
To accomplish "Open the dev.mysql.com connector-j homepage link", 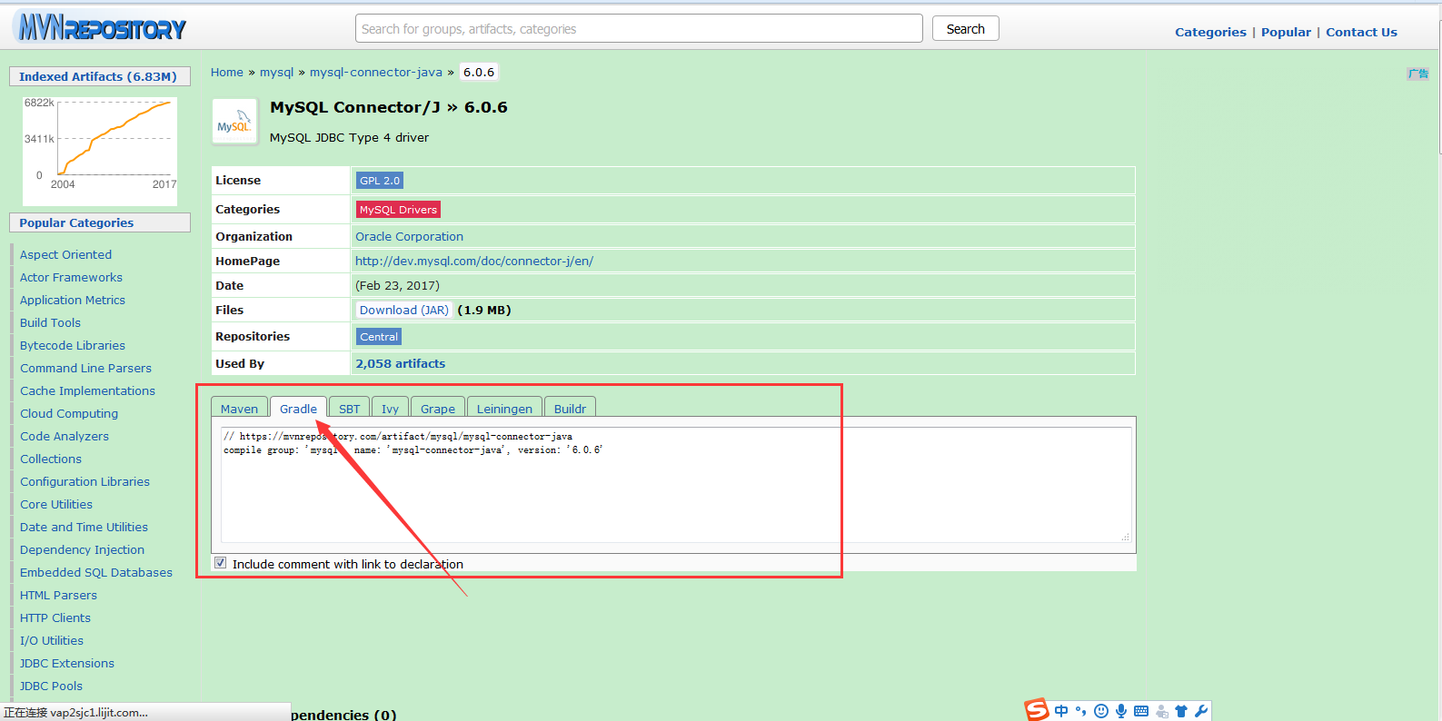I will [x=474, y=261].
